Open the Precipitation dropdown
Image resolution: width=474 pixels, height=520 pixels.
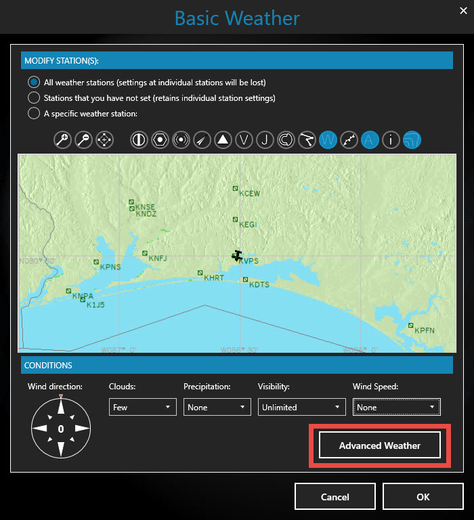click(217, 407)
